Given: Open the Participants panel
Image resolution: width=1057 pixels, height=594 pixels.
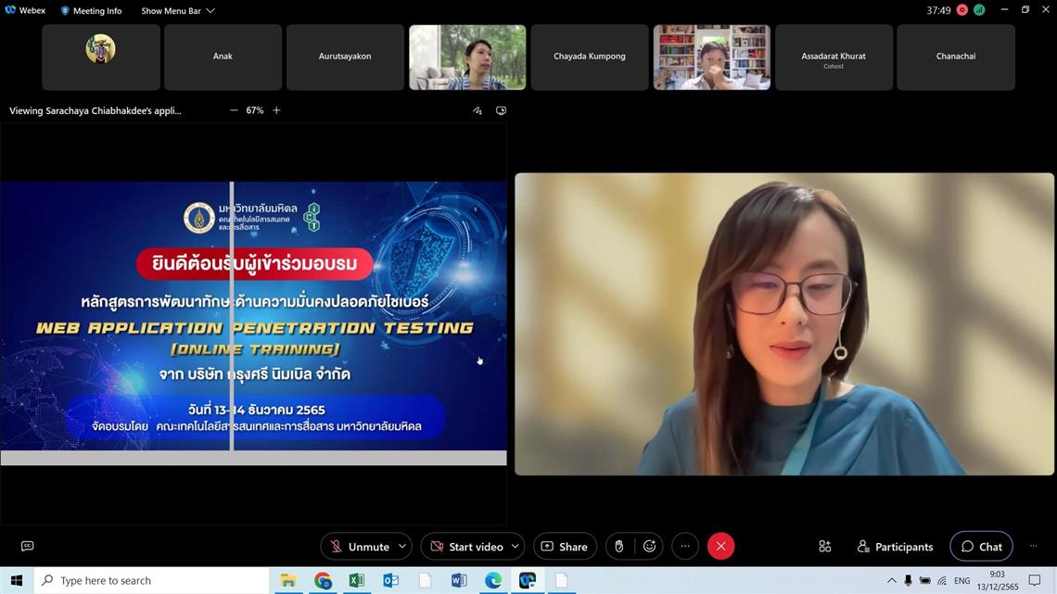Looking at the screenshot, I should tap(895, 547).
